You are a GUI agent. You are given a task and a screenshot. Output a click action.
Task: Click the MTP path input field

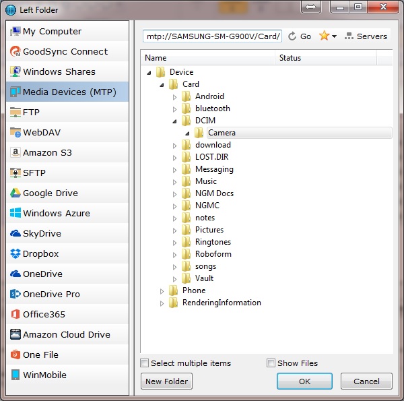pos(212,36)
